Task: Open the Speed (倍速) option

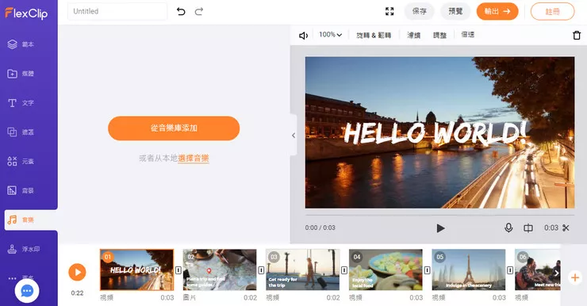Action: coord(467,35)
